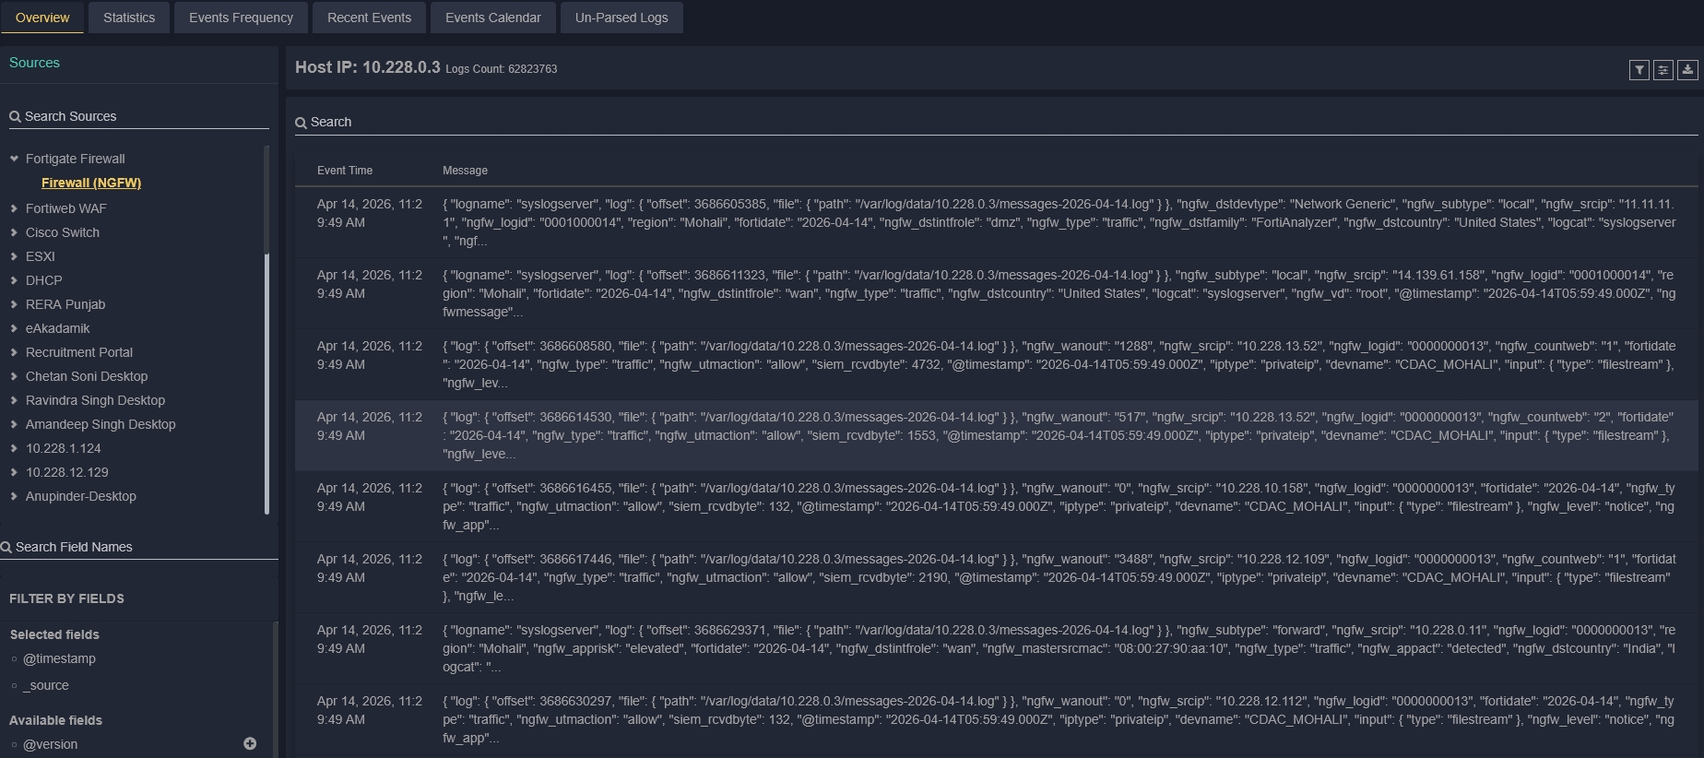Click the log Search magnifier icon

(301, 123)
